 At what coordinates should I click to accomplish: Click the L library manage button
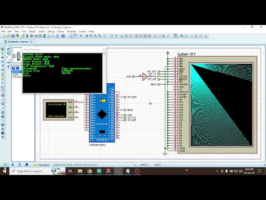tap(17, 68)
